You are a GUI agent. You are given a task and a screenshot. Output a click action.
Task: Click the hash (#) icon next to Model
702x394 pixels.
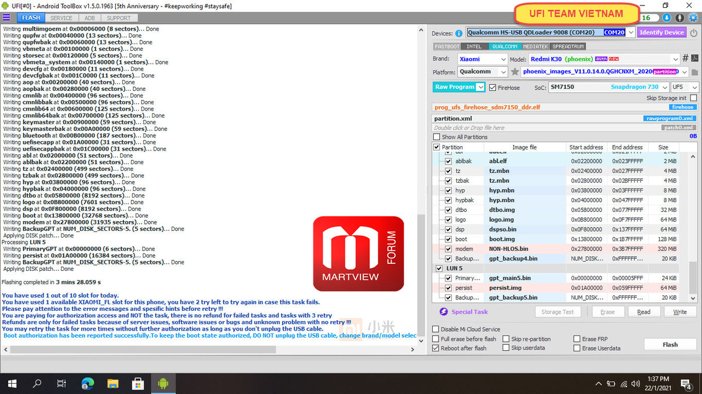coord(685,59)
